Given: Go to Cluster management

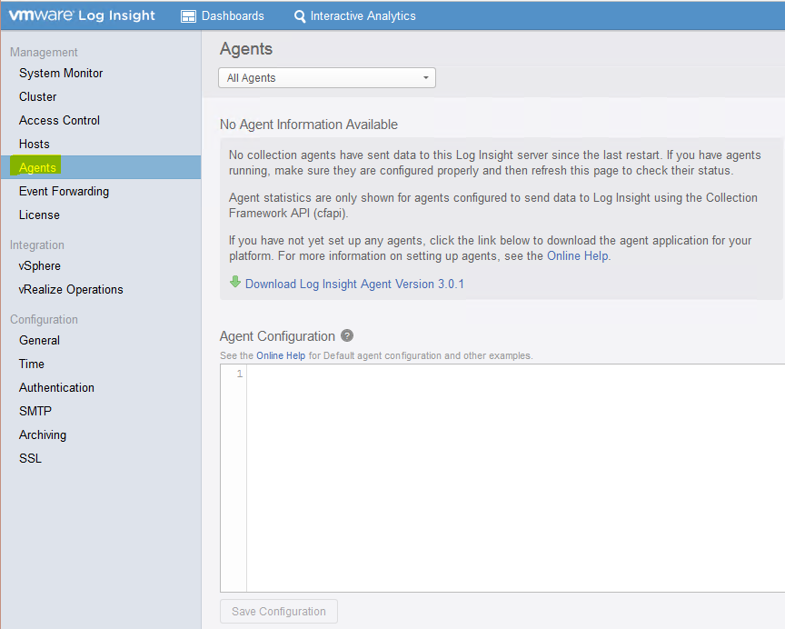Looking at the screenshot, I should [37, 96].
